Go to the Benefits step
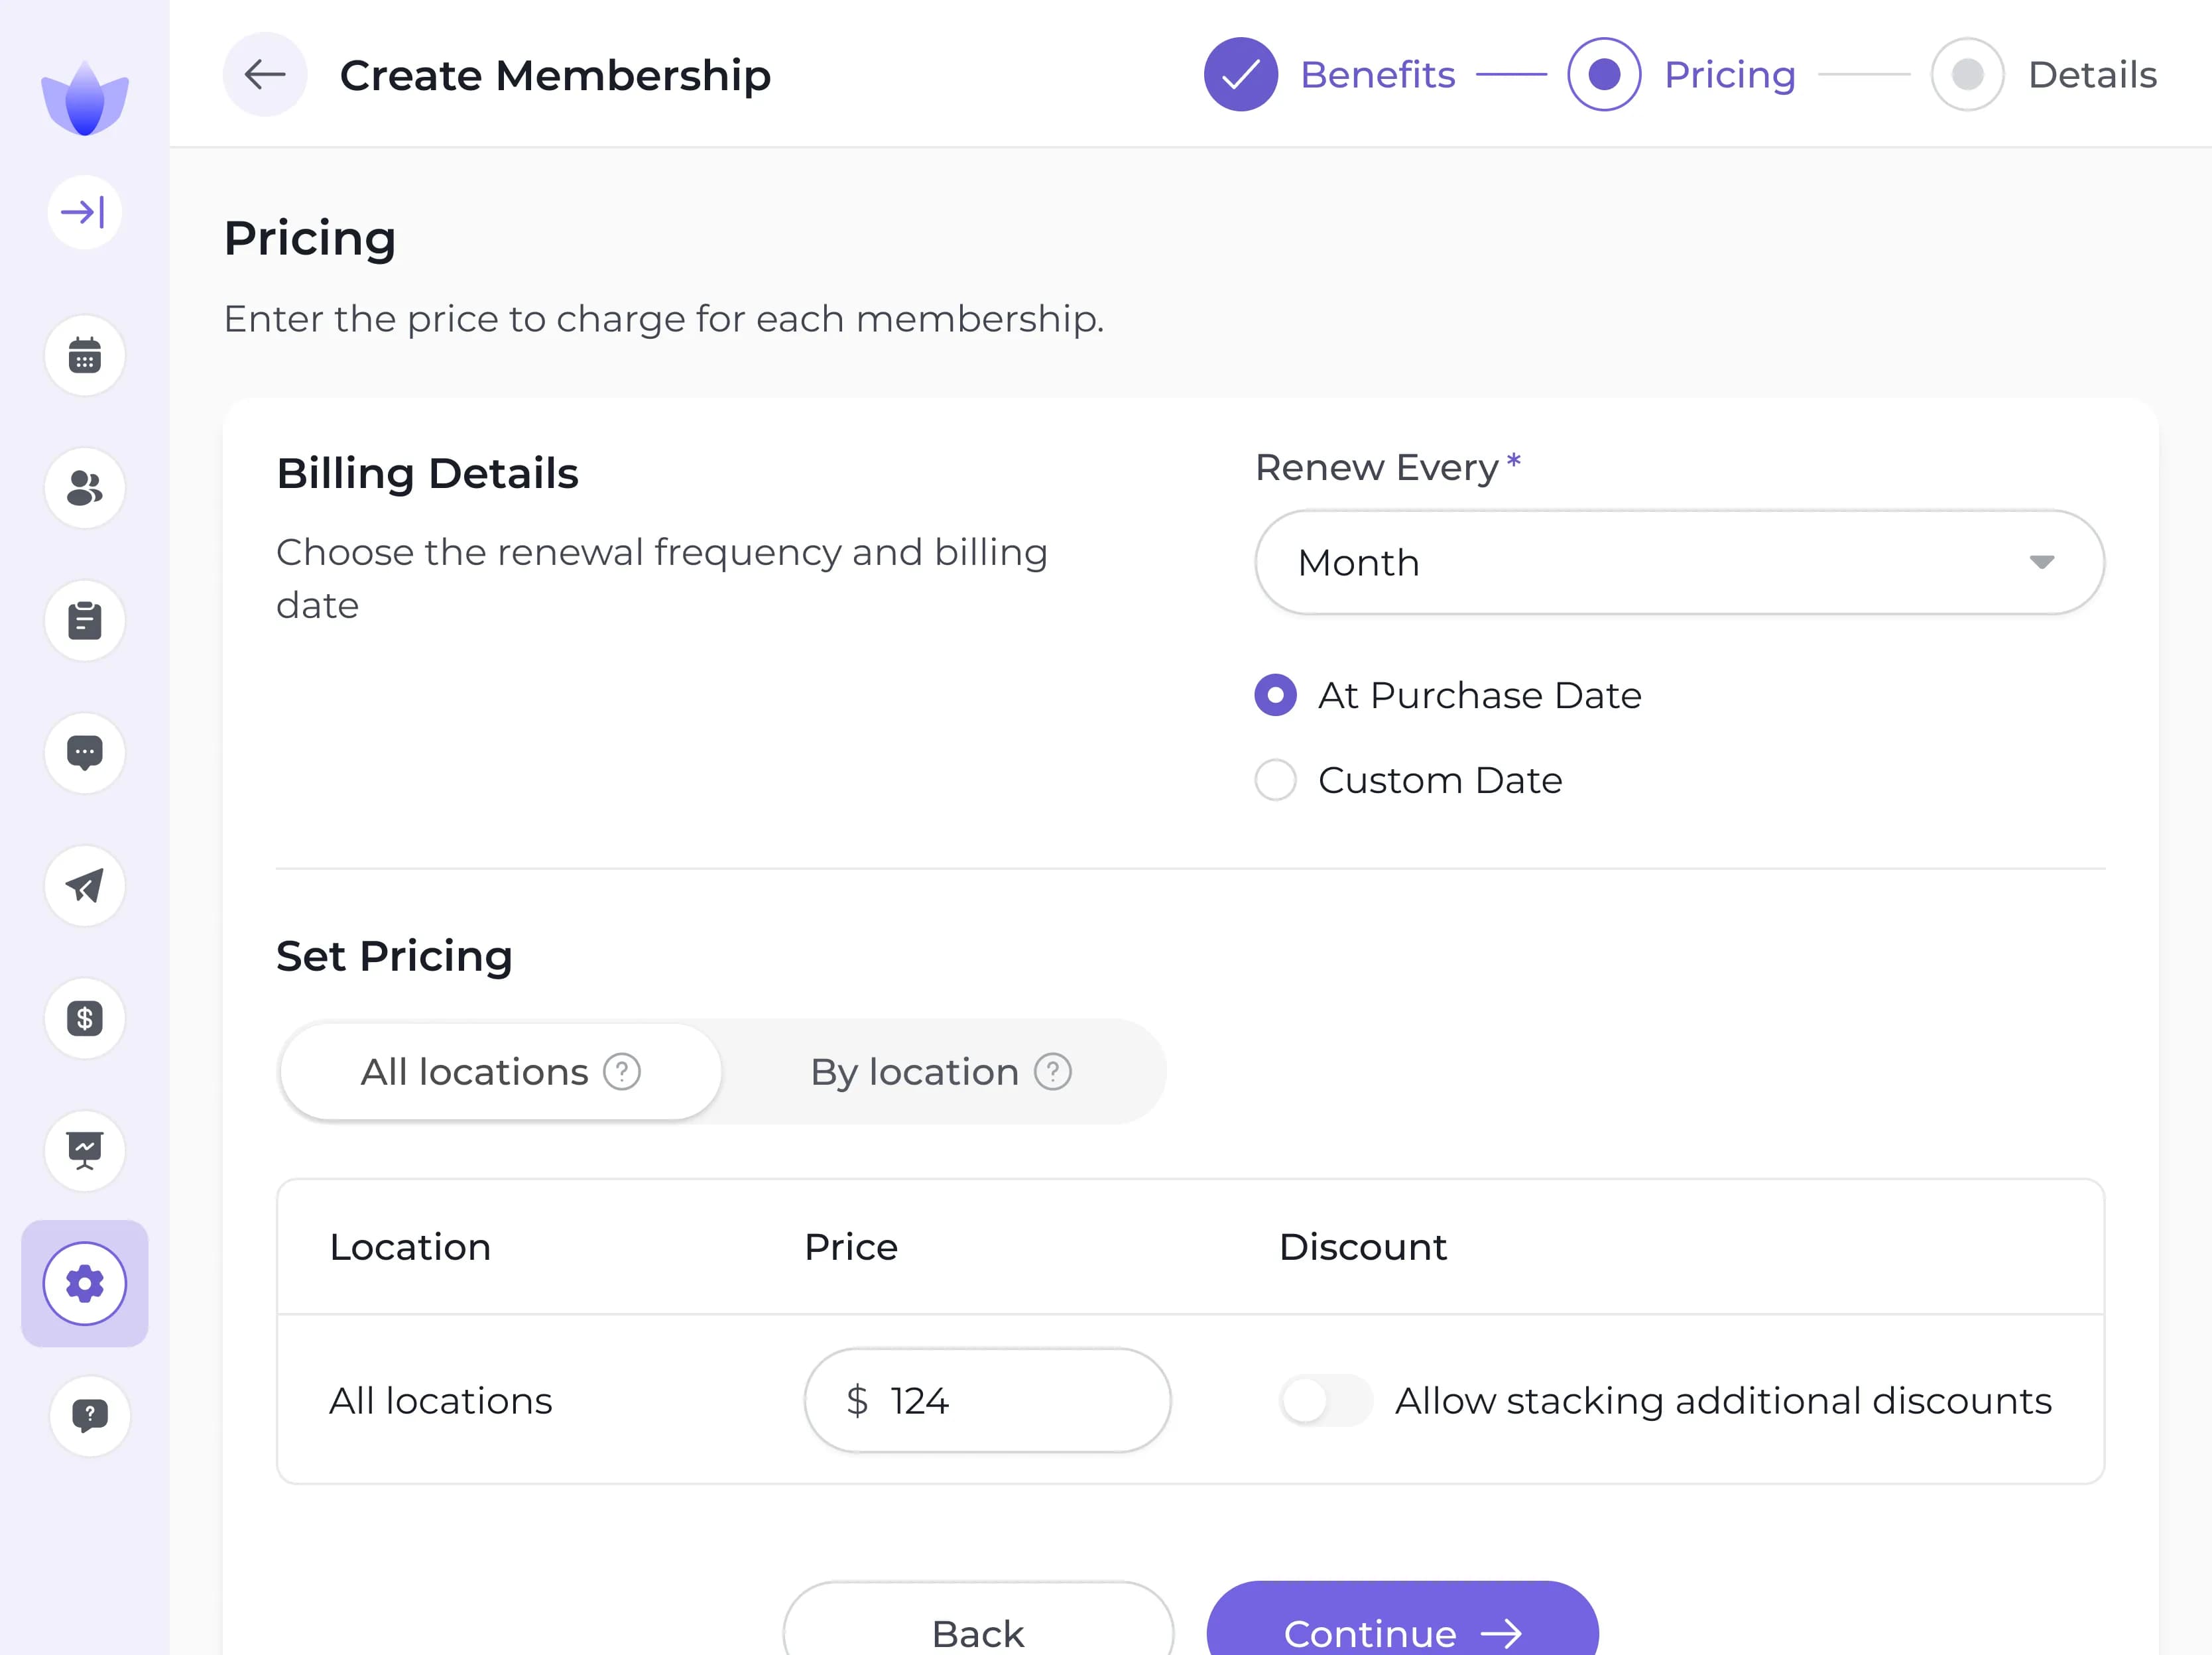Image resolution: width=2212 pixels, height=1655 pixels. (1378, 74)
